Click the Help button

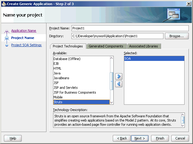13,138
